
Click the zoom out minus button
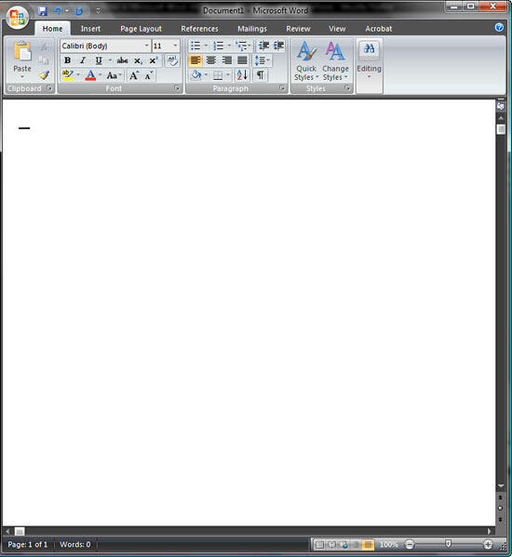tap(410, 544)
